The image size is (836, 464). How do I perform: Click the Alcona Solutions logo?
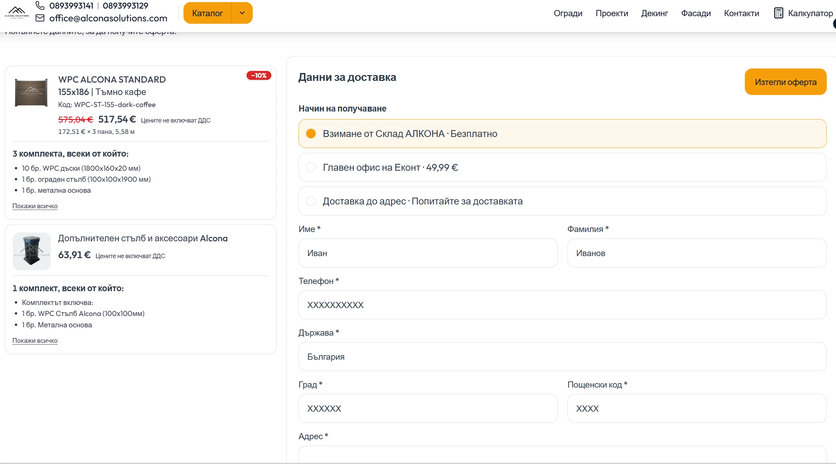[x=17, y=12]
